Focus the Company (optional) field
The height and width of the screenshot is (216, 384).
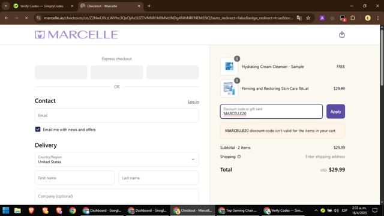[117, 196]
